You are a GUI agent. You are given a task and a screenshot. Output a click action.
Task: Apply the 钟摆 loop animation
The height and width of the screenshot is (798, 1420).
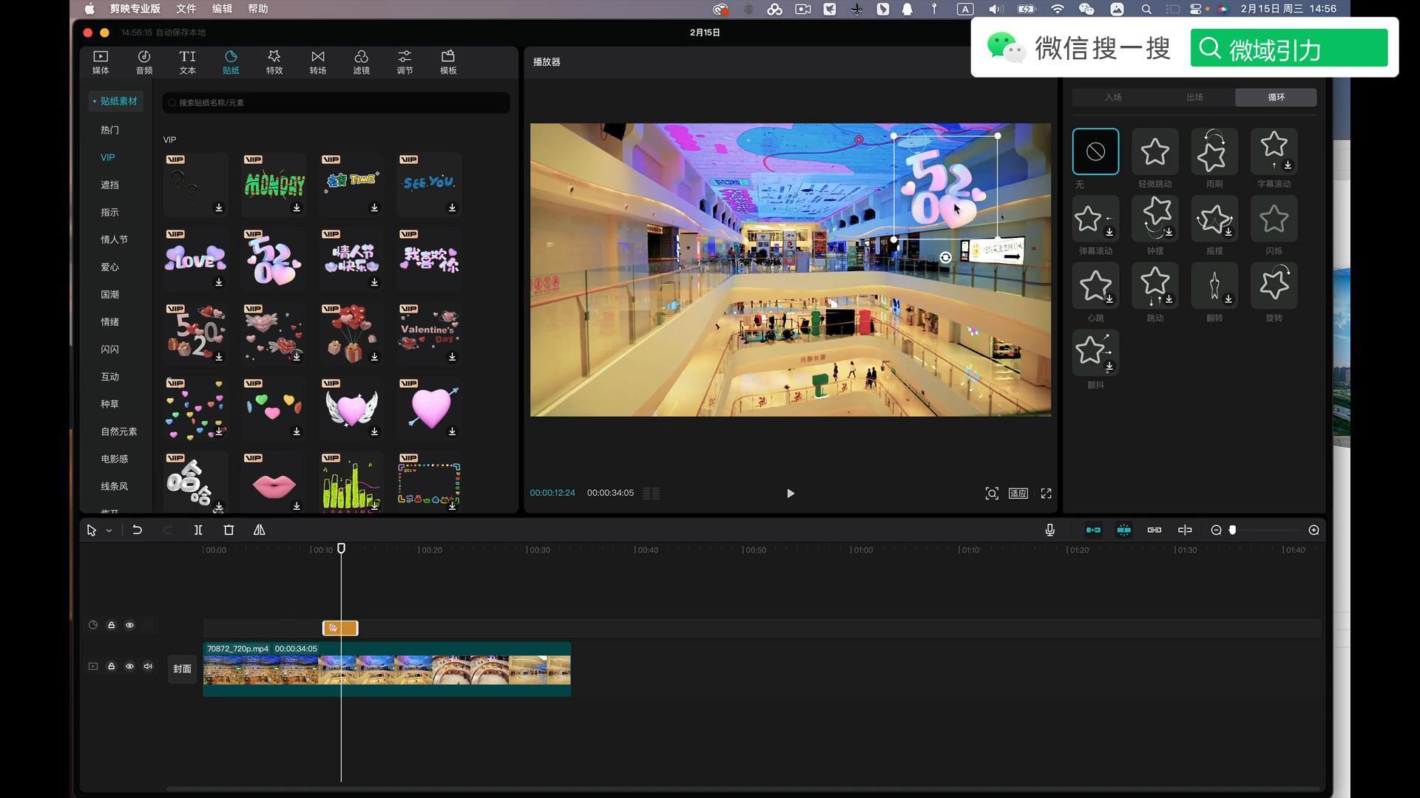[1154, 219]
